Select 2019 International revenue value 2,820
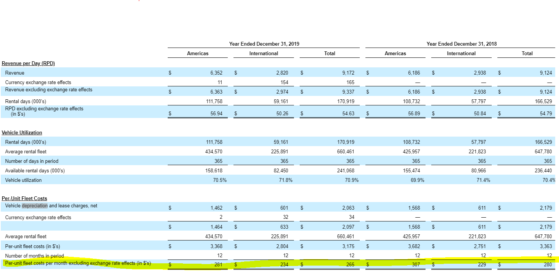 (282, 73)
